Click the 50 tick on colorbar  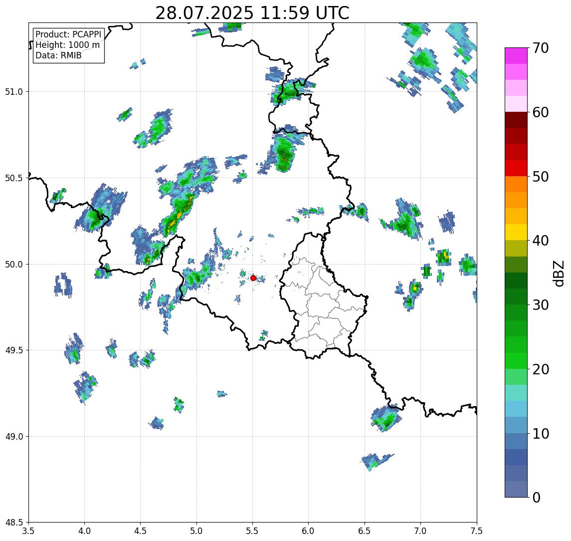[540, 177]
